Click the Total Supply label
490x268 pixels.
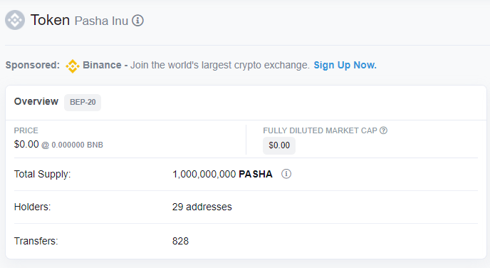pos(43,174)
